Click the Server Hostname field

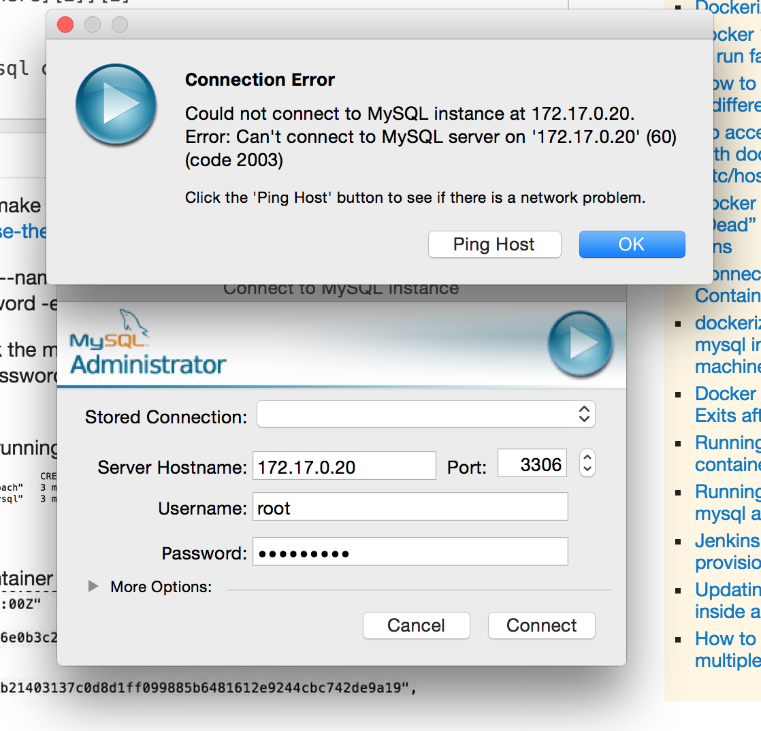(x=344, y=466)
